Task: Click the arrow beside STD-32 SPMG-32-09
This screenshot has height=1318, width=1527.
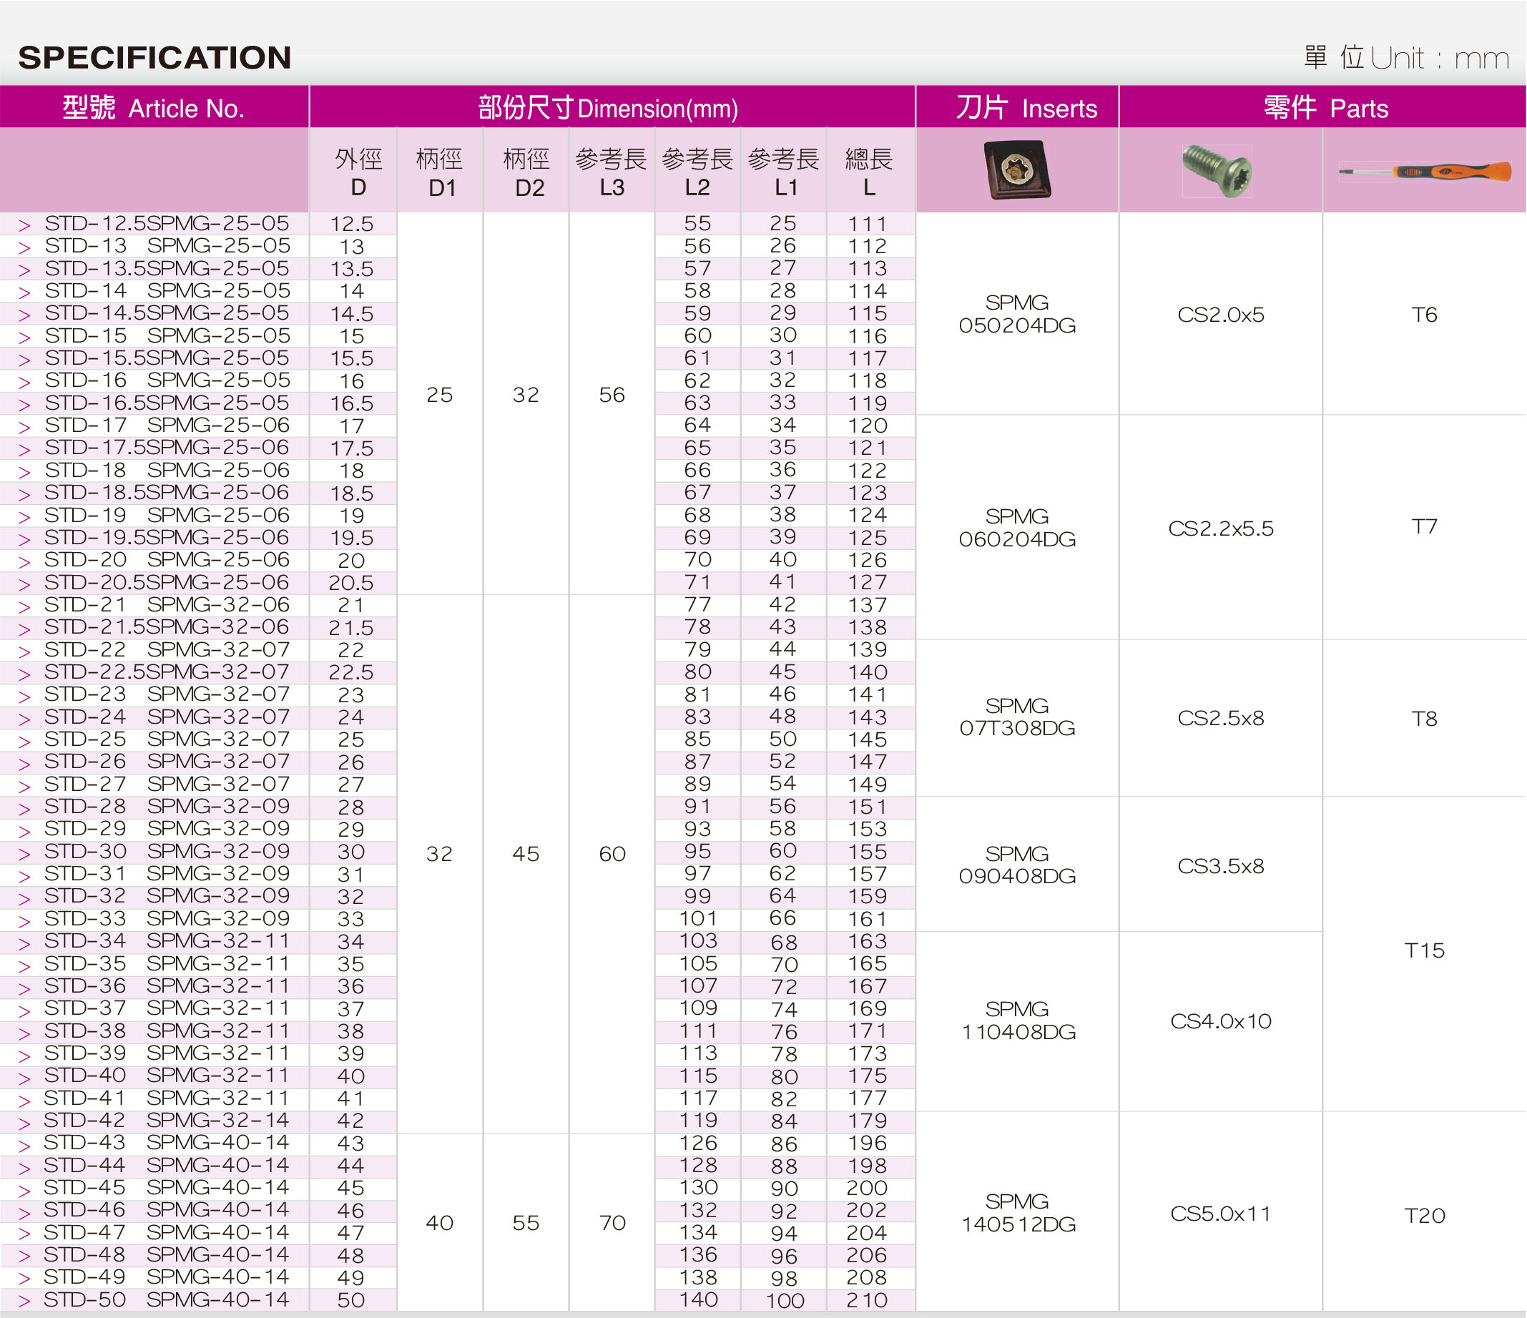Action: click(24, 899)
